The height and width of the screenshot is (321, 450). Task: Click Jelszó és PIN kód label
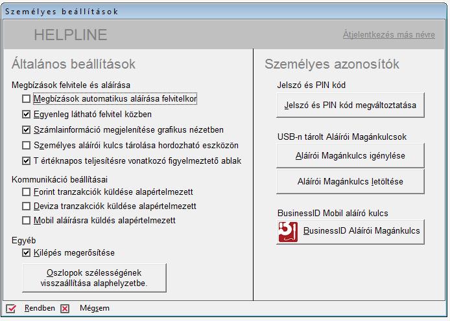[x=311, y=85]
